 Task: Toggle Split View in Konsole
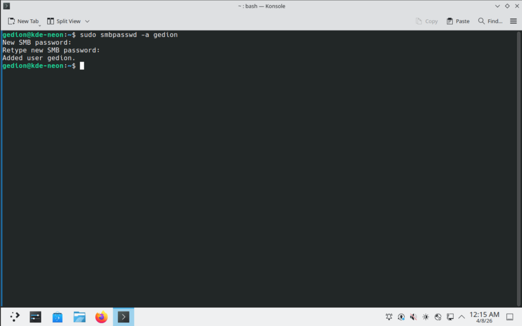[64, 21]
